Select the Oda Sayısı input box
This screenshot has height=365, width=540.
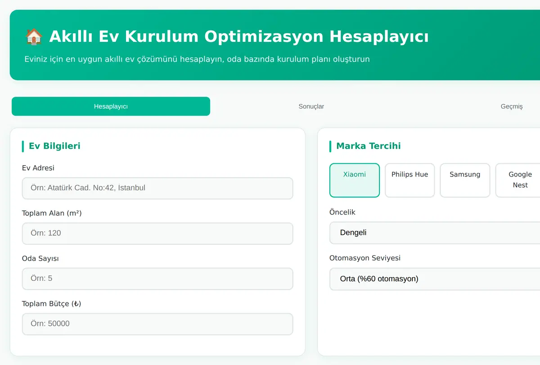[157, 279]
